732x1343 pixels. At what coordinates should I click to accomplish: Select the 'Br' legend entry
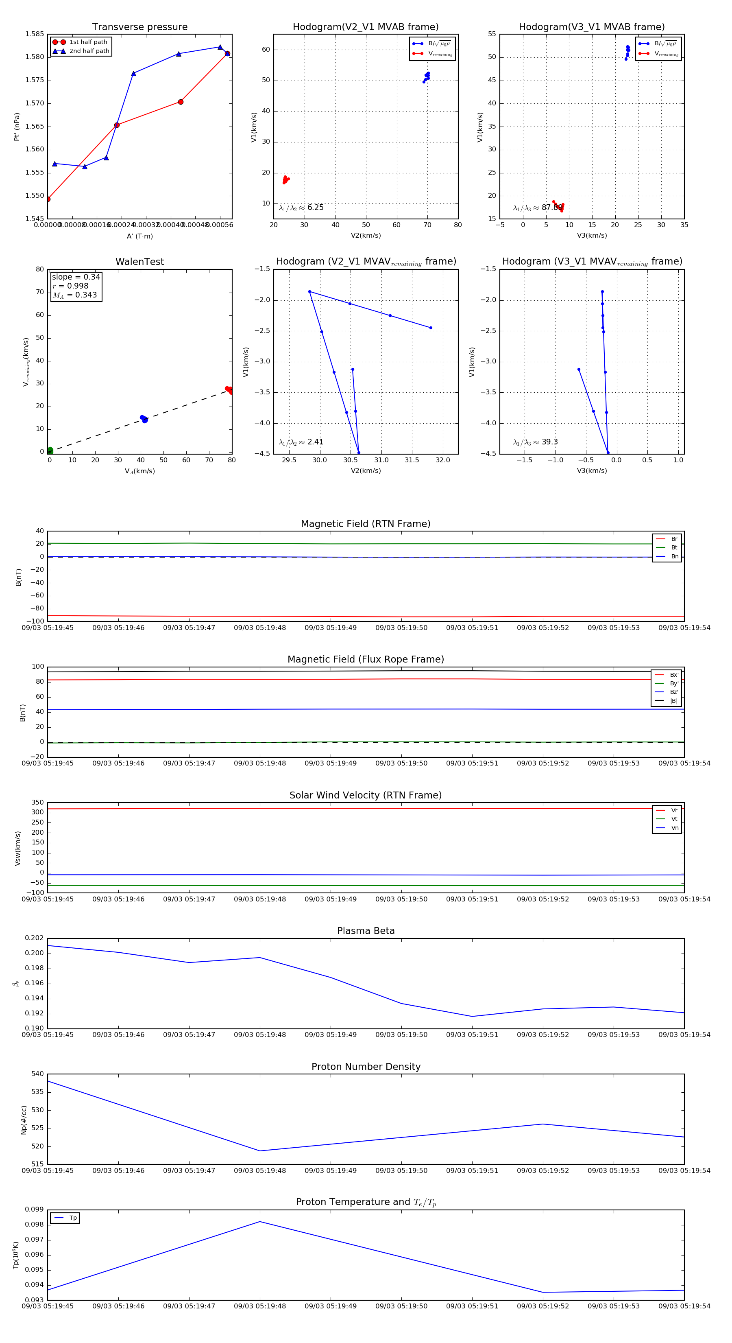tap(667, 539)
